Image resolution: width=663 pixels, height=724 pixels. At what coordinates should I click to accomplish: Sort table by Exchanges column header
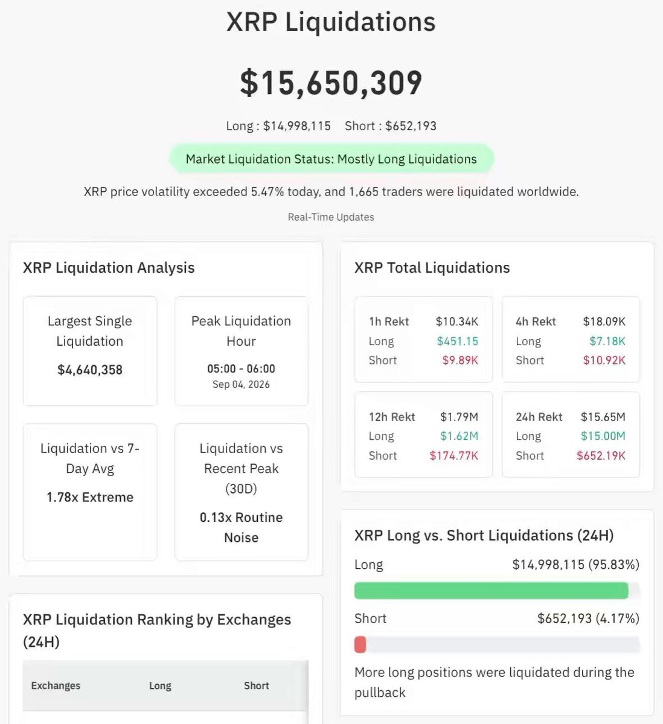(x=56, y=685)
